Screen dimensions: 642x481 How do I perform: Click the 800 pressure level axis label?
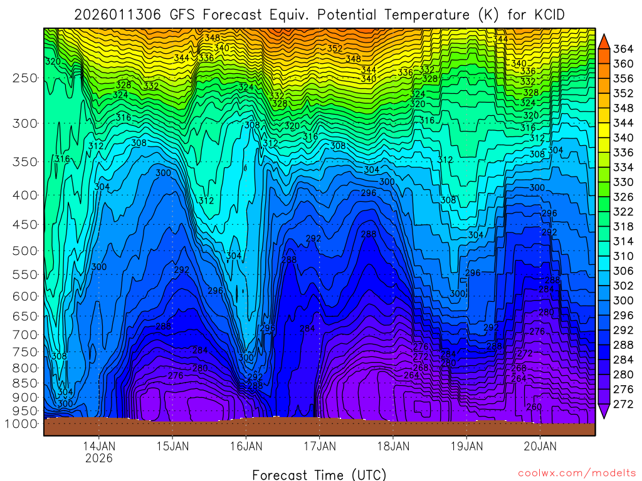point(25,368)
